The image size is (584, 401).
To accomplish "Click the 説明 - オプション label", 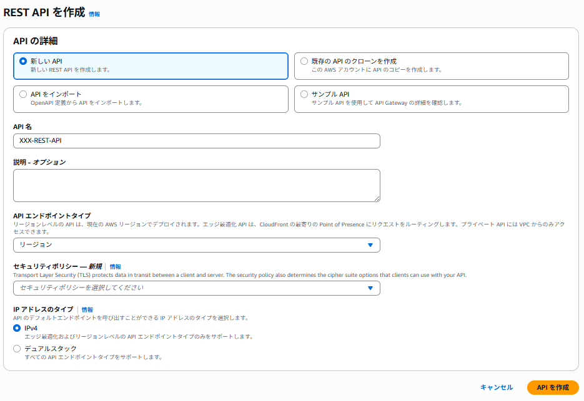I will pos(39,162).
